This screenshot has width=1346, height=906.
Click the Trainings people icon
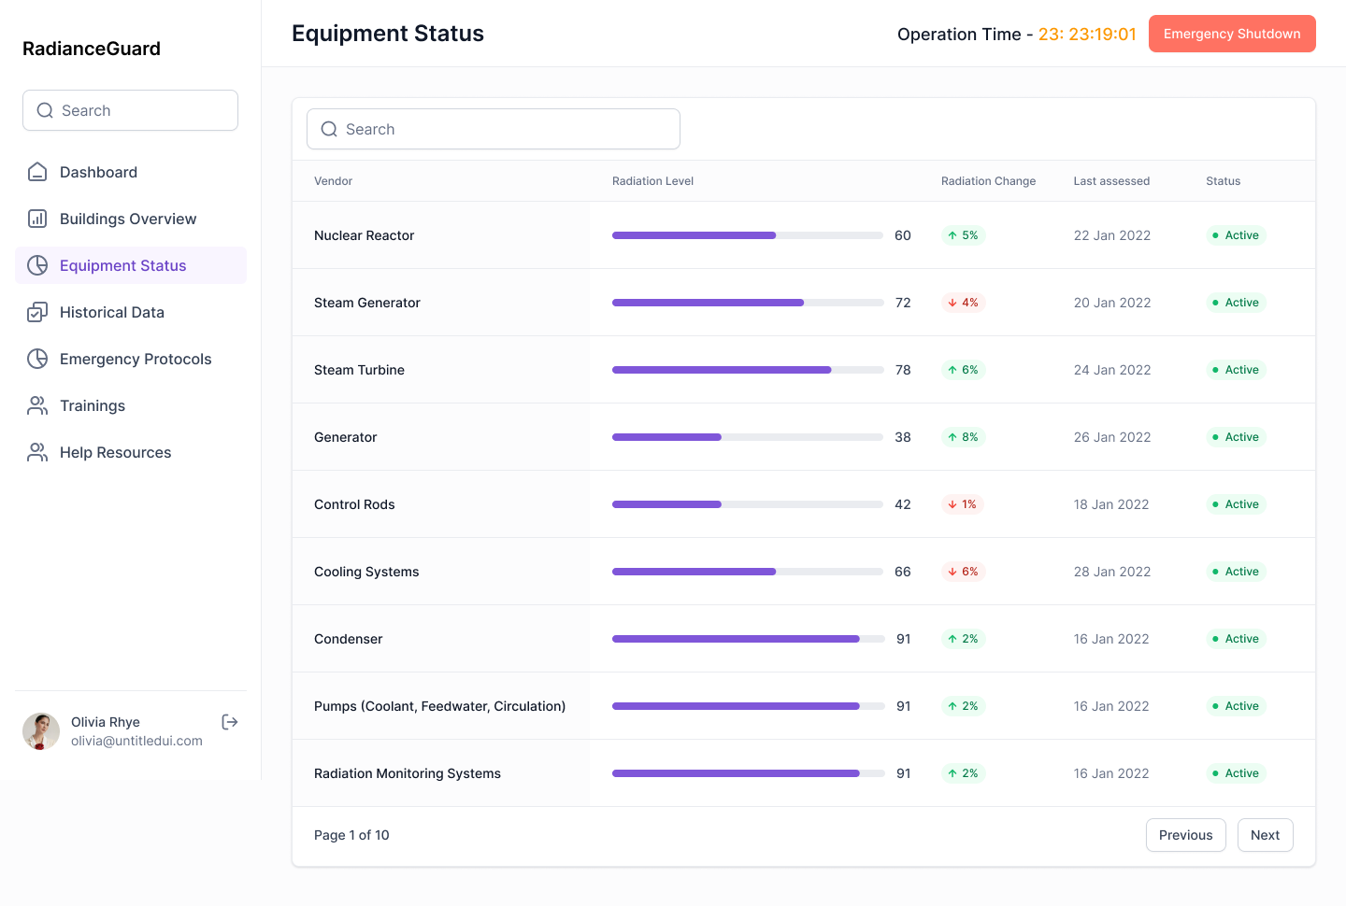click(x=37, y=405)
